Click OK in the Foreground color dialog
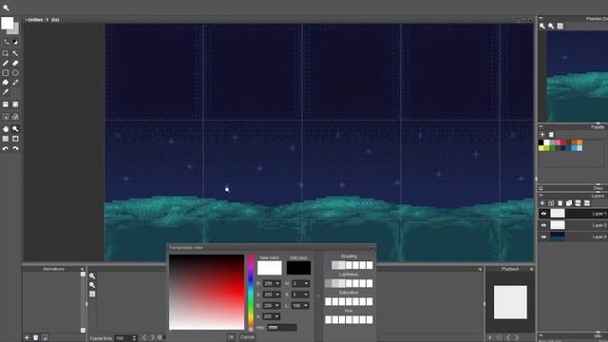Viewport: 608px width, 342px height. click(x=231, y=337)
